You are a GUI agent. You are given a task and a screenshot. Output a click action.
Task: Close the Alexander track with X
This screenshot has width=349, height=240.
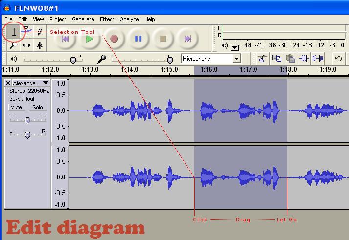8,83
